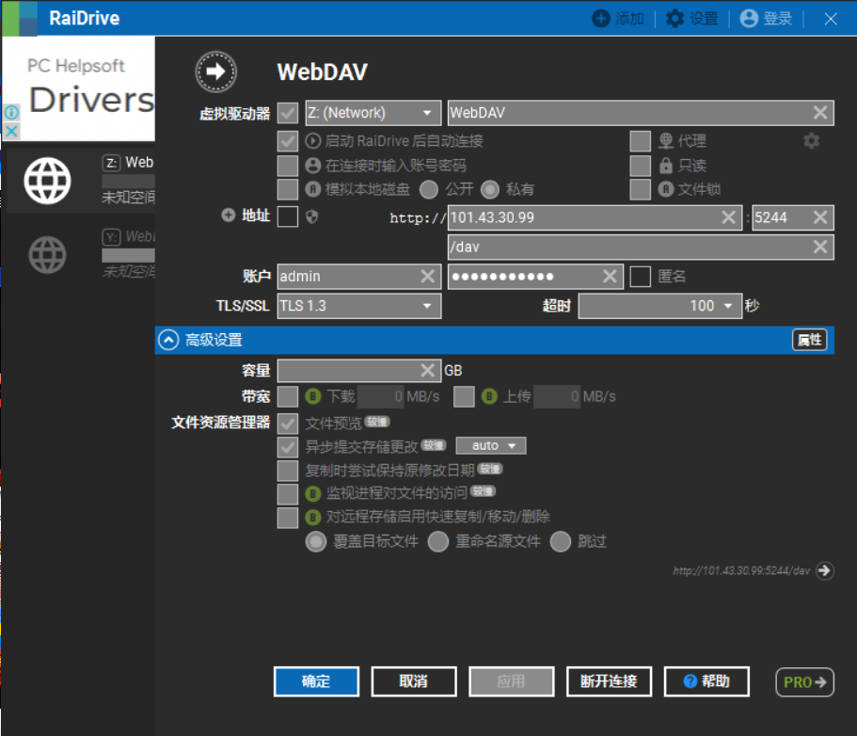Viewport: 857px width, 736px height.
Task: Toggle the virtual drive (虚拟驱动器) checkbox
Action: click(x=288, y=113)
